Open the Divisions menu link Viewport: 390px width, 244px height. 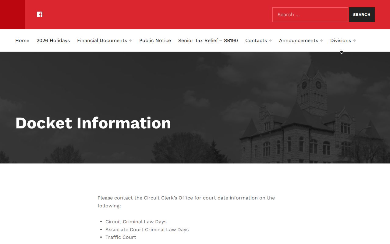341,41
